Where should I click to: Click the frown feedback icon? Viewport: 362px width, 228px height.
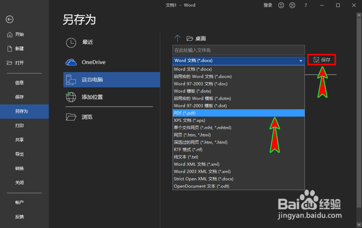(292, 5)
